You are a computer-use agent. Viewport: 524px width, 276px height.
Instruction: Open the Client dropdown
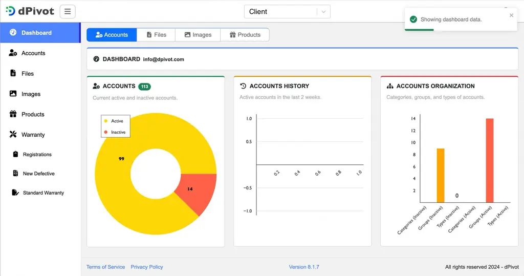click(287, 12)
